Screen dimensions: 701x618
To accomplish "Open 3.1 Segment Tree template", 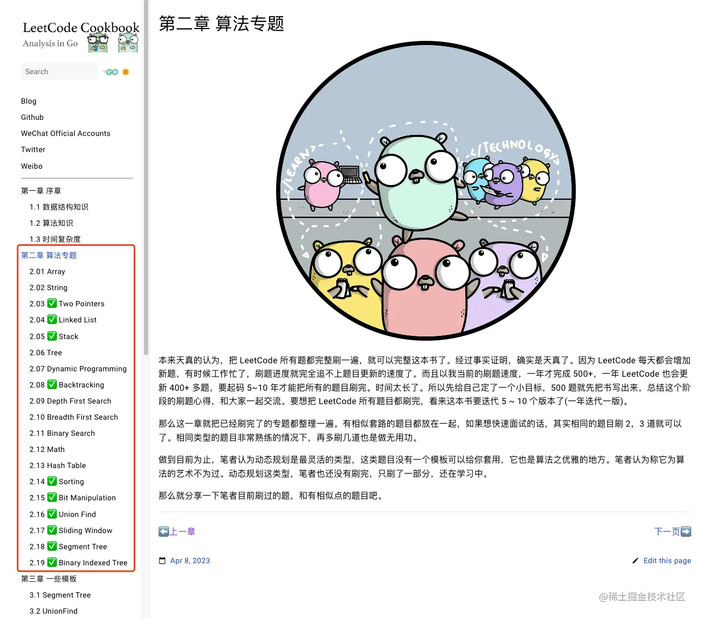I will pos(60,595).
